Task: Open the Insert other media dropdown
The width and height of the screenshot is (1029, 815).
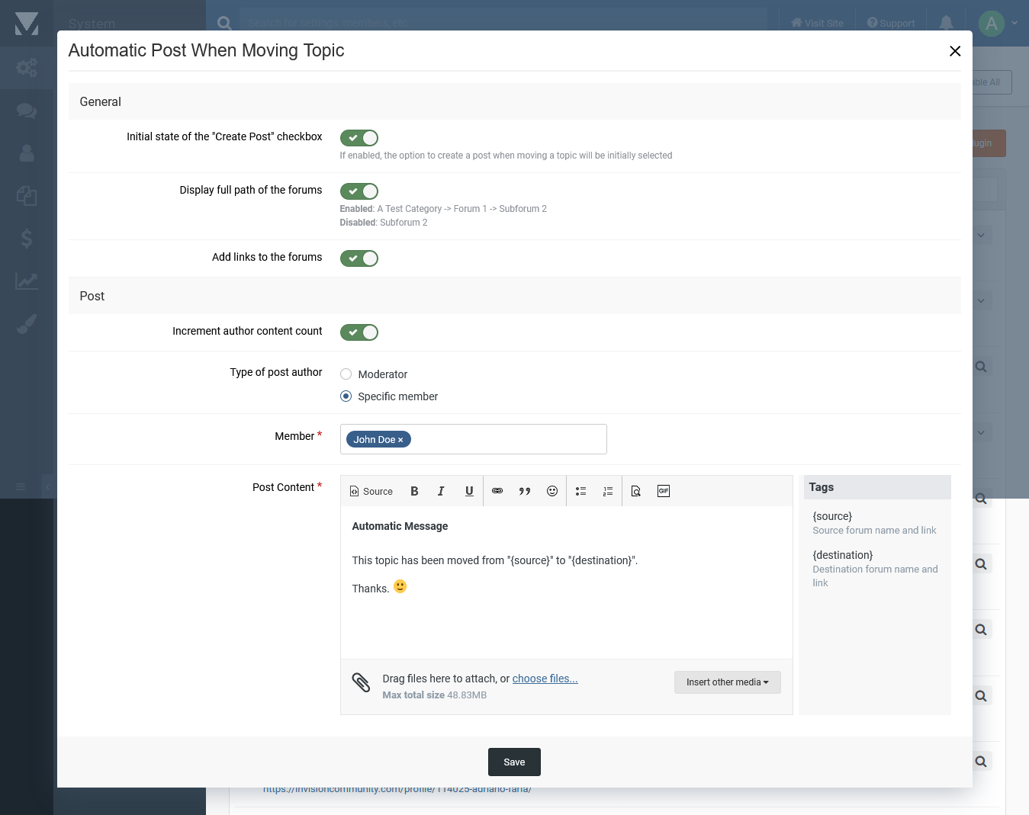Action: tap(727, 682)
